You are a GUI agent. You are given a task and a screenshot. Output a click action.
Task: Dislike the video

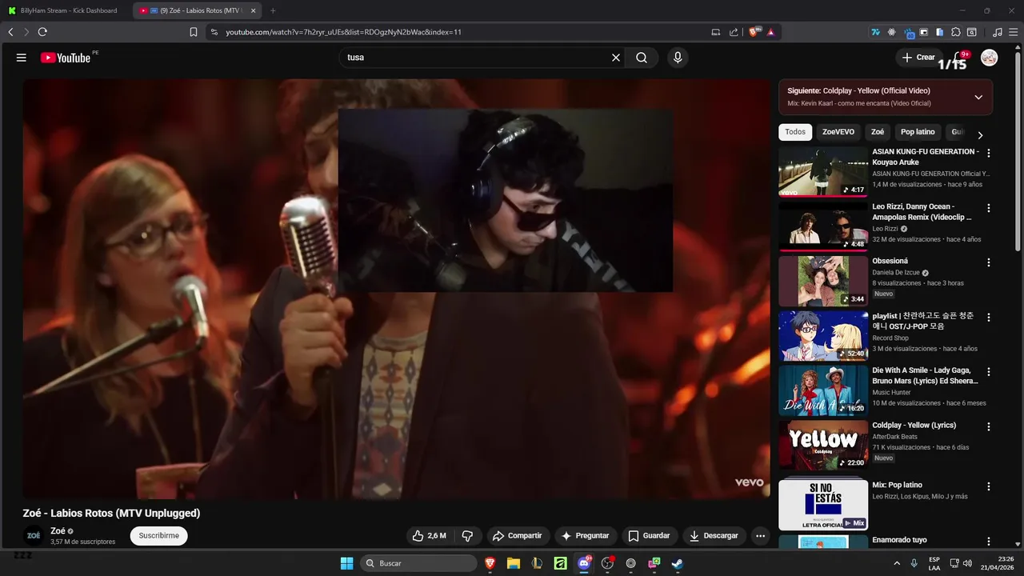(468, 535)
